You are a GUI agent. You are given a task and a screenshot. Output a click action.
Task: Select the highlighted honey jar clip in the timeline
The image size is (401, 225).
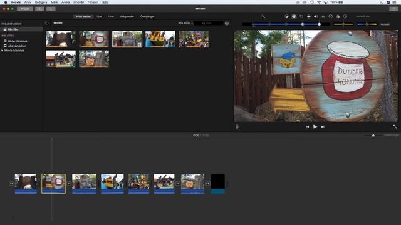[53, 184]
